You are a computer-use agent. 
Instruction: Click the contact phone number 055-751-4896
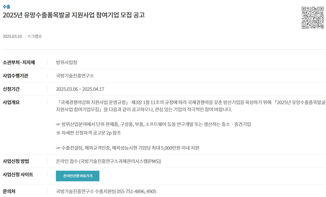tap(131, 191)
